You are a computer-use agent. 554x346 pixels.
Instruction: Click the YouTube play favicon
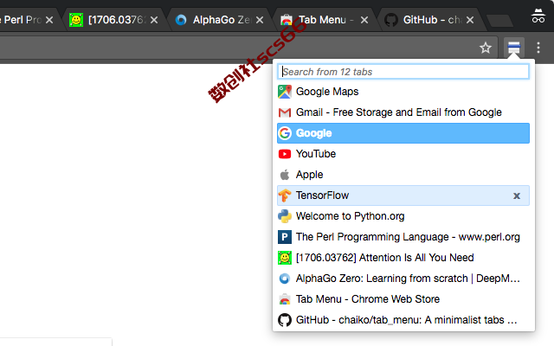285,154
